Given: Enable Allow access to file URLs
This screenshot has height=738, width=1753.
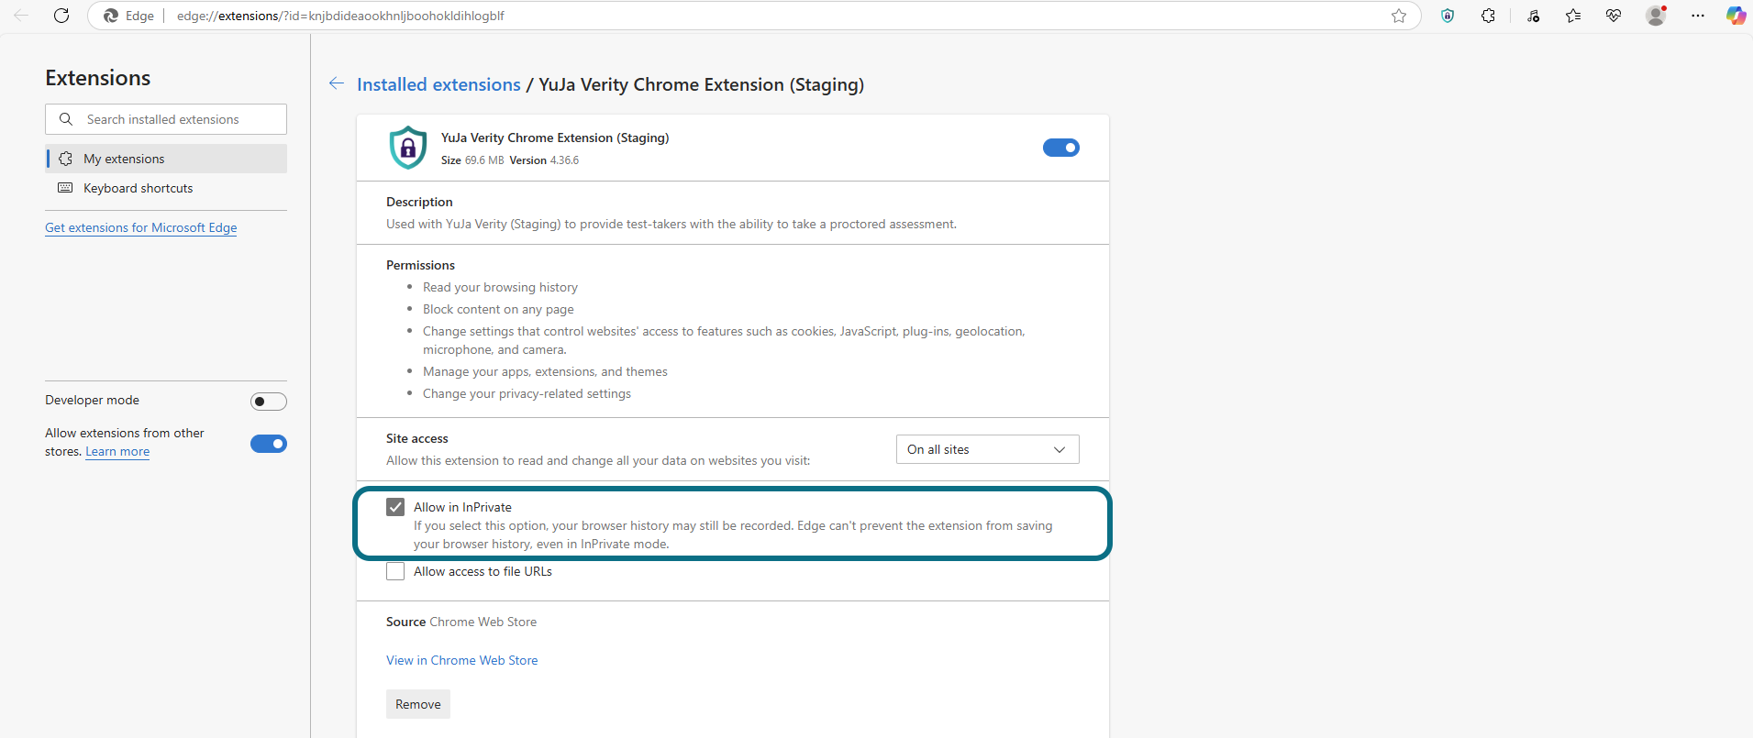Looking at the screenshot, I should point(395,571).
